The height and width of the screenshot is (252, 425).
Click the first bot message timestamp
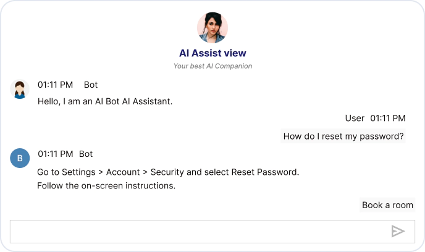pos(56,85)
